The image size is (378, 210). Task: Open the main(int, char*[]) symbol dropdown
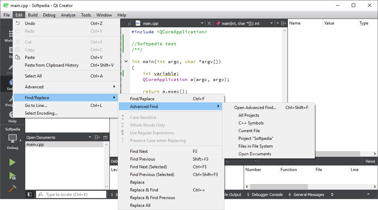271,23
